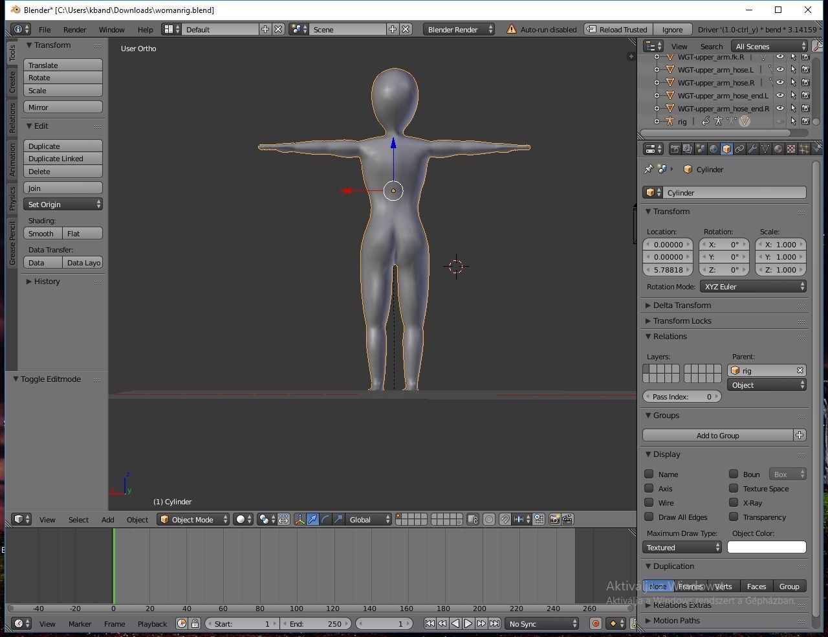Open the Render properties tab camera icon
Viewport: 828px width, 637px height.
(x=675, y=149)
